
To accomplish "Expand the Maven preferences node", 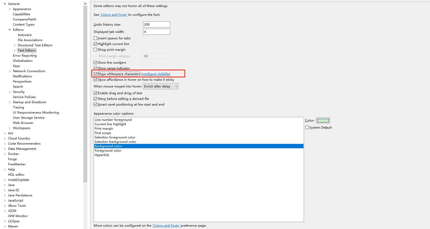I will coord(5,226).
